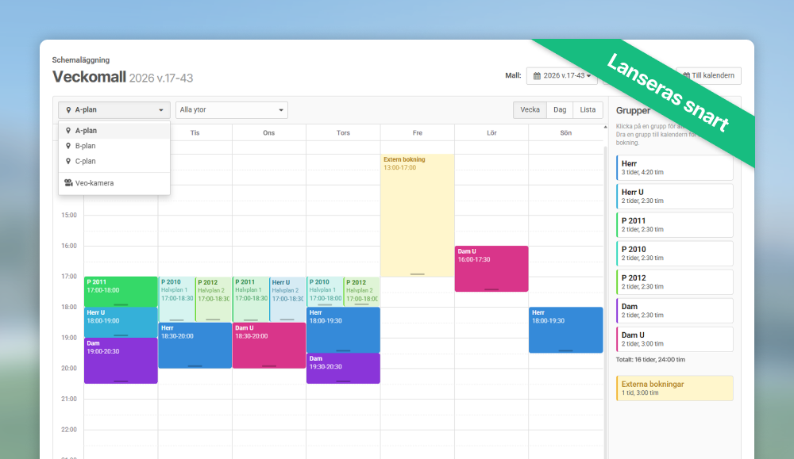
Task: Select B-plan in the dropdown list
Action: point(114,146)
